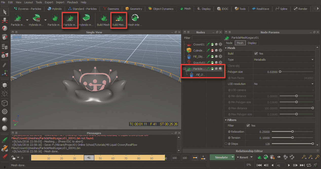Jump to the first frame
Viewport: 321px width, 169px height.
point(259,165)
